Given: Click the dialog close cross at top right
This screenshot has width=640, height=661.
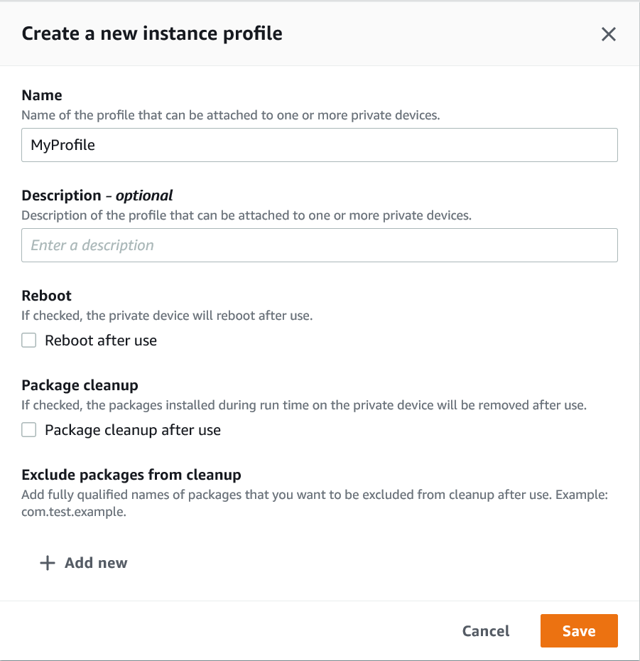Looking at the screenshot, I should click(x=609, y=33).
